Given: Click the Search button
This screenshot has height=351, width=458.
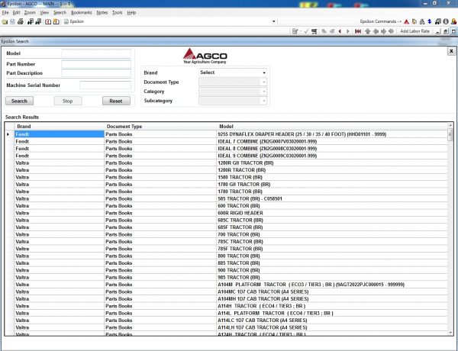Looking at the screenshot, I should click(x=19, y=101).
